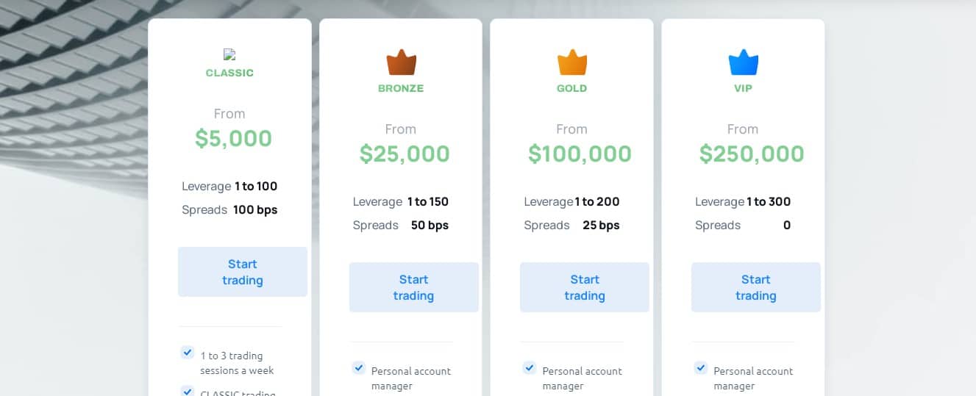Click the blue VIP crown icon
The height and width of the screenshot is (396, 976).
[743, 62]
